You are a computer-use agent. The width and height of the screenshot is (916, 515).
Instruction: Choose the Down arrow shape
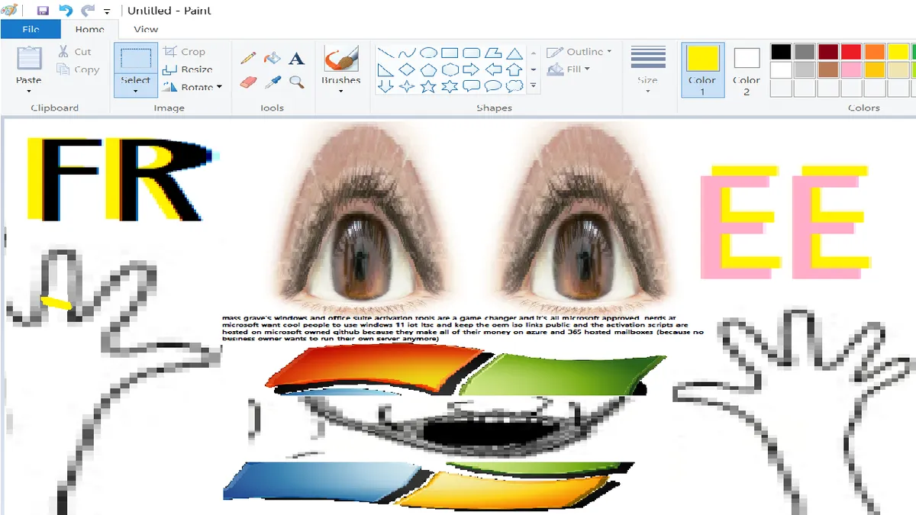386,86
